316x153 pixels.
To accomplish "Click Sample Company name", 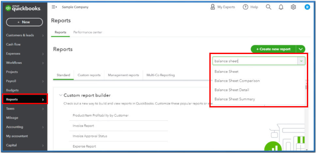I will 75,7.
